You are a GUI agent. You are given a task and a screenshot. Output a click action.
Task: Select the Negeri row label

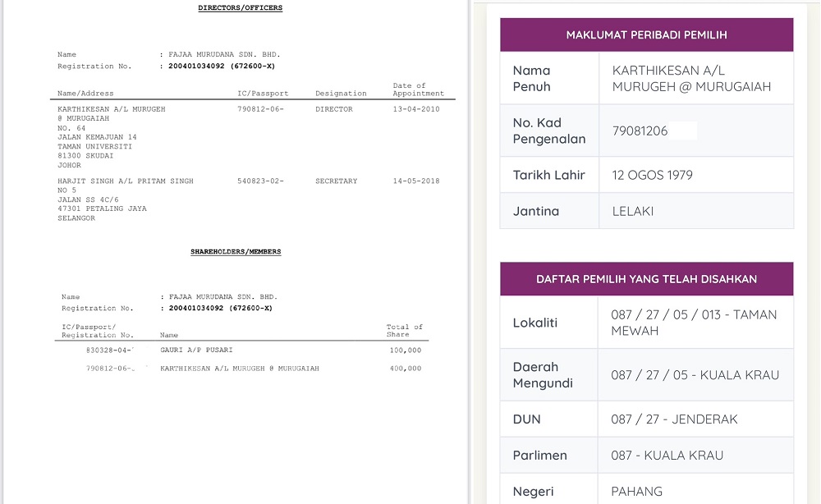click(x=533, y=492)
